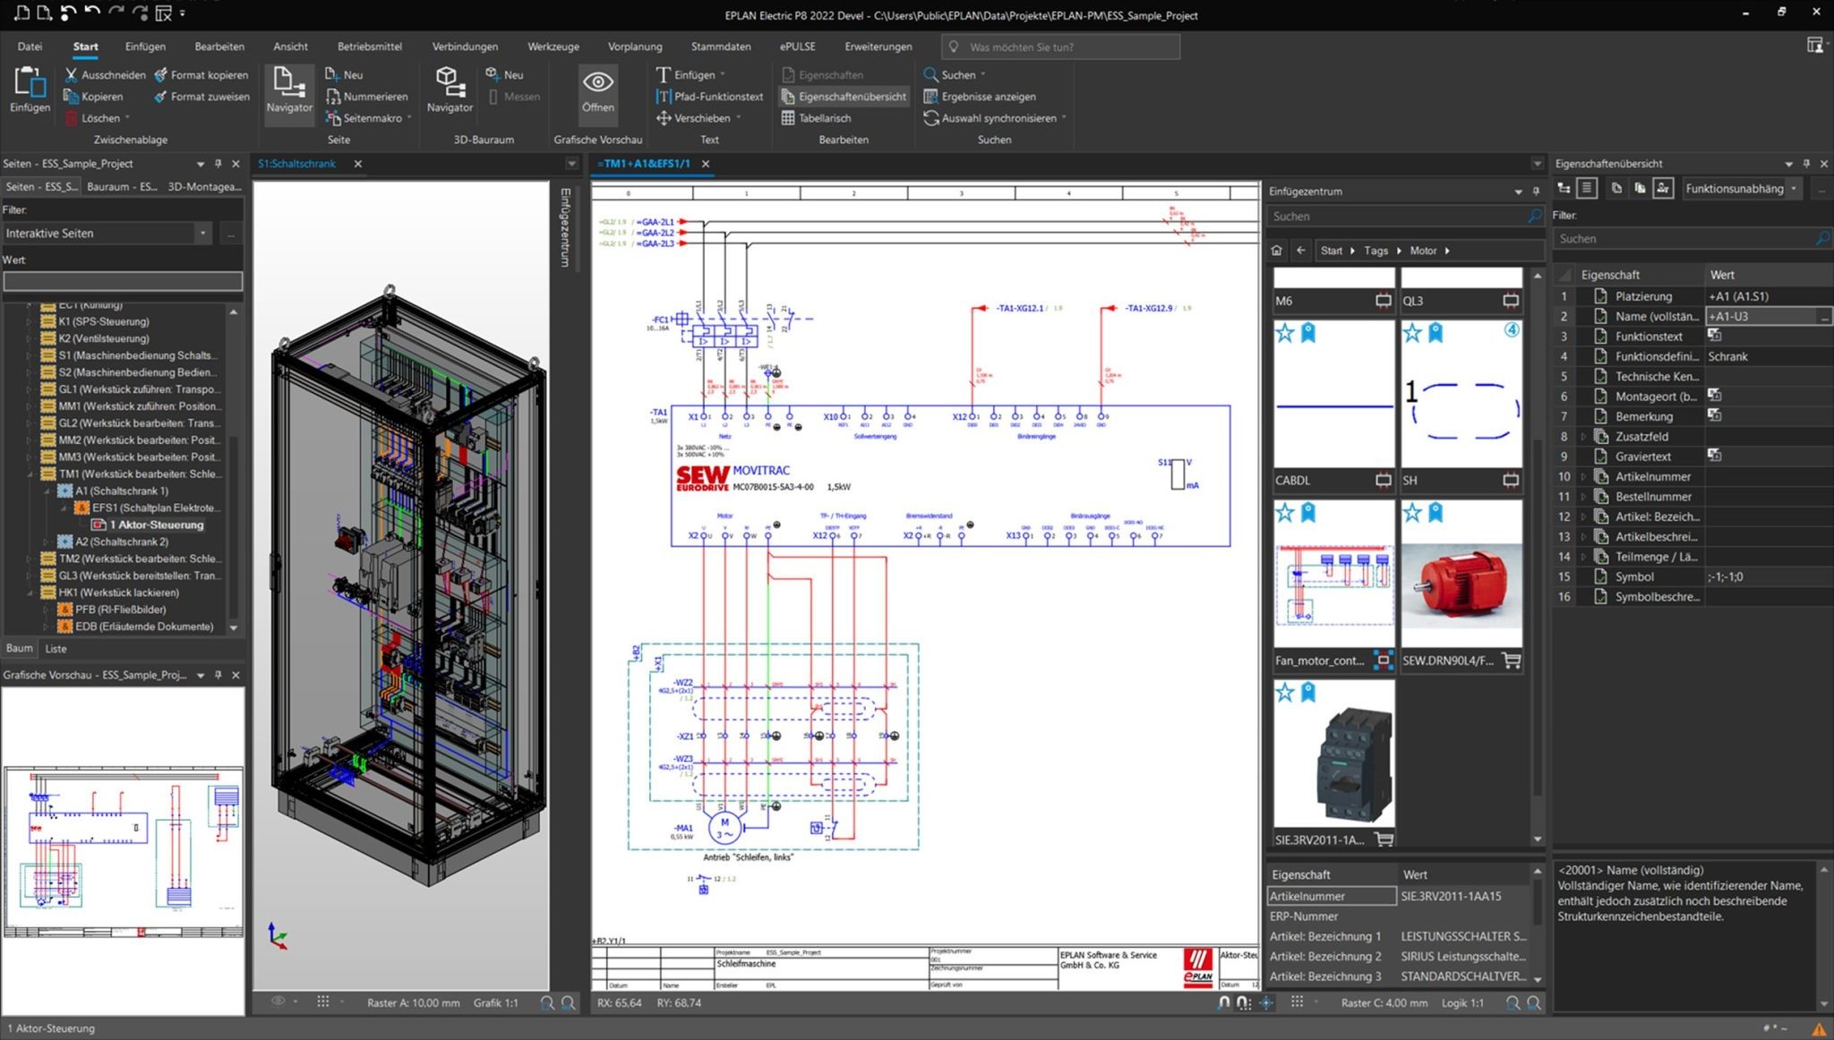Switch to the Liste tab below the page tree
Viewport: 1834px width, 1040px height.
[x=56, y=648]
